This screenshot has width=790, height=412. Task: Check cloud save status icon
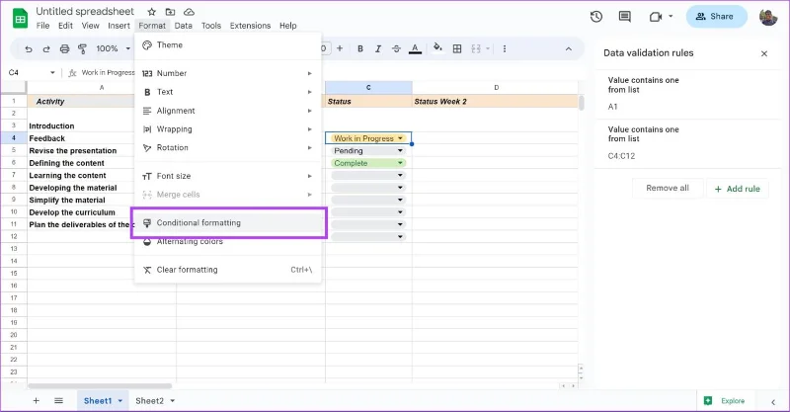tap(189, 12)
